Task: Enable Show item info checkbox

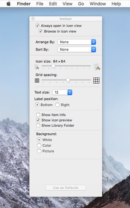Action: point(38,115)
